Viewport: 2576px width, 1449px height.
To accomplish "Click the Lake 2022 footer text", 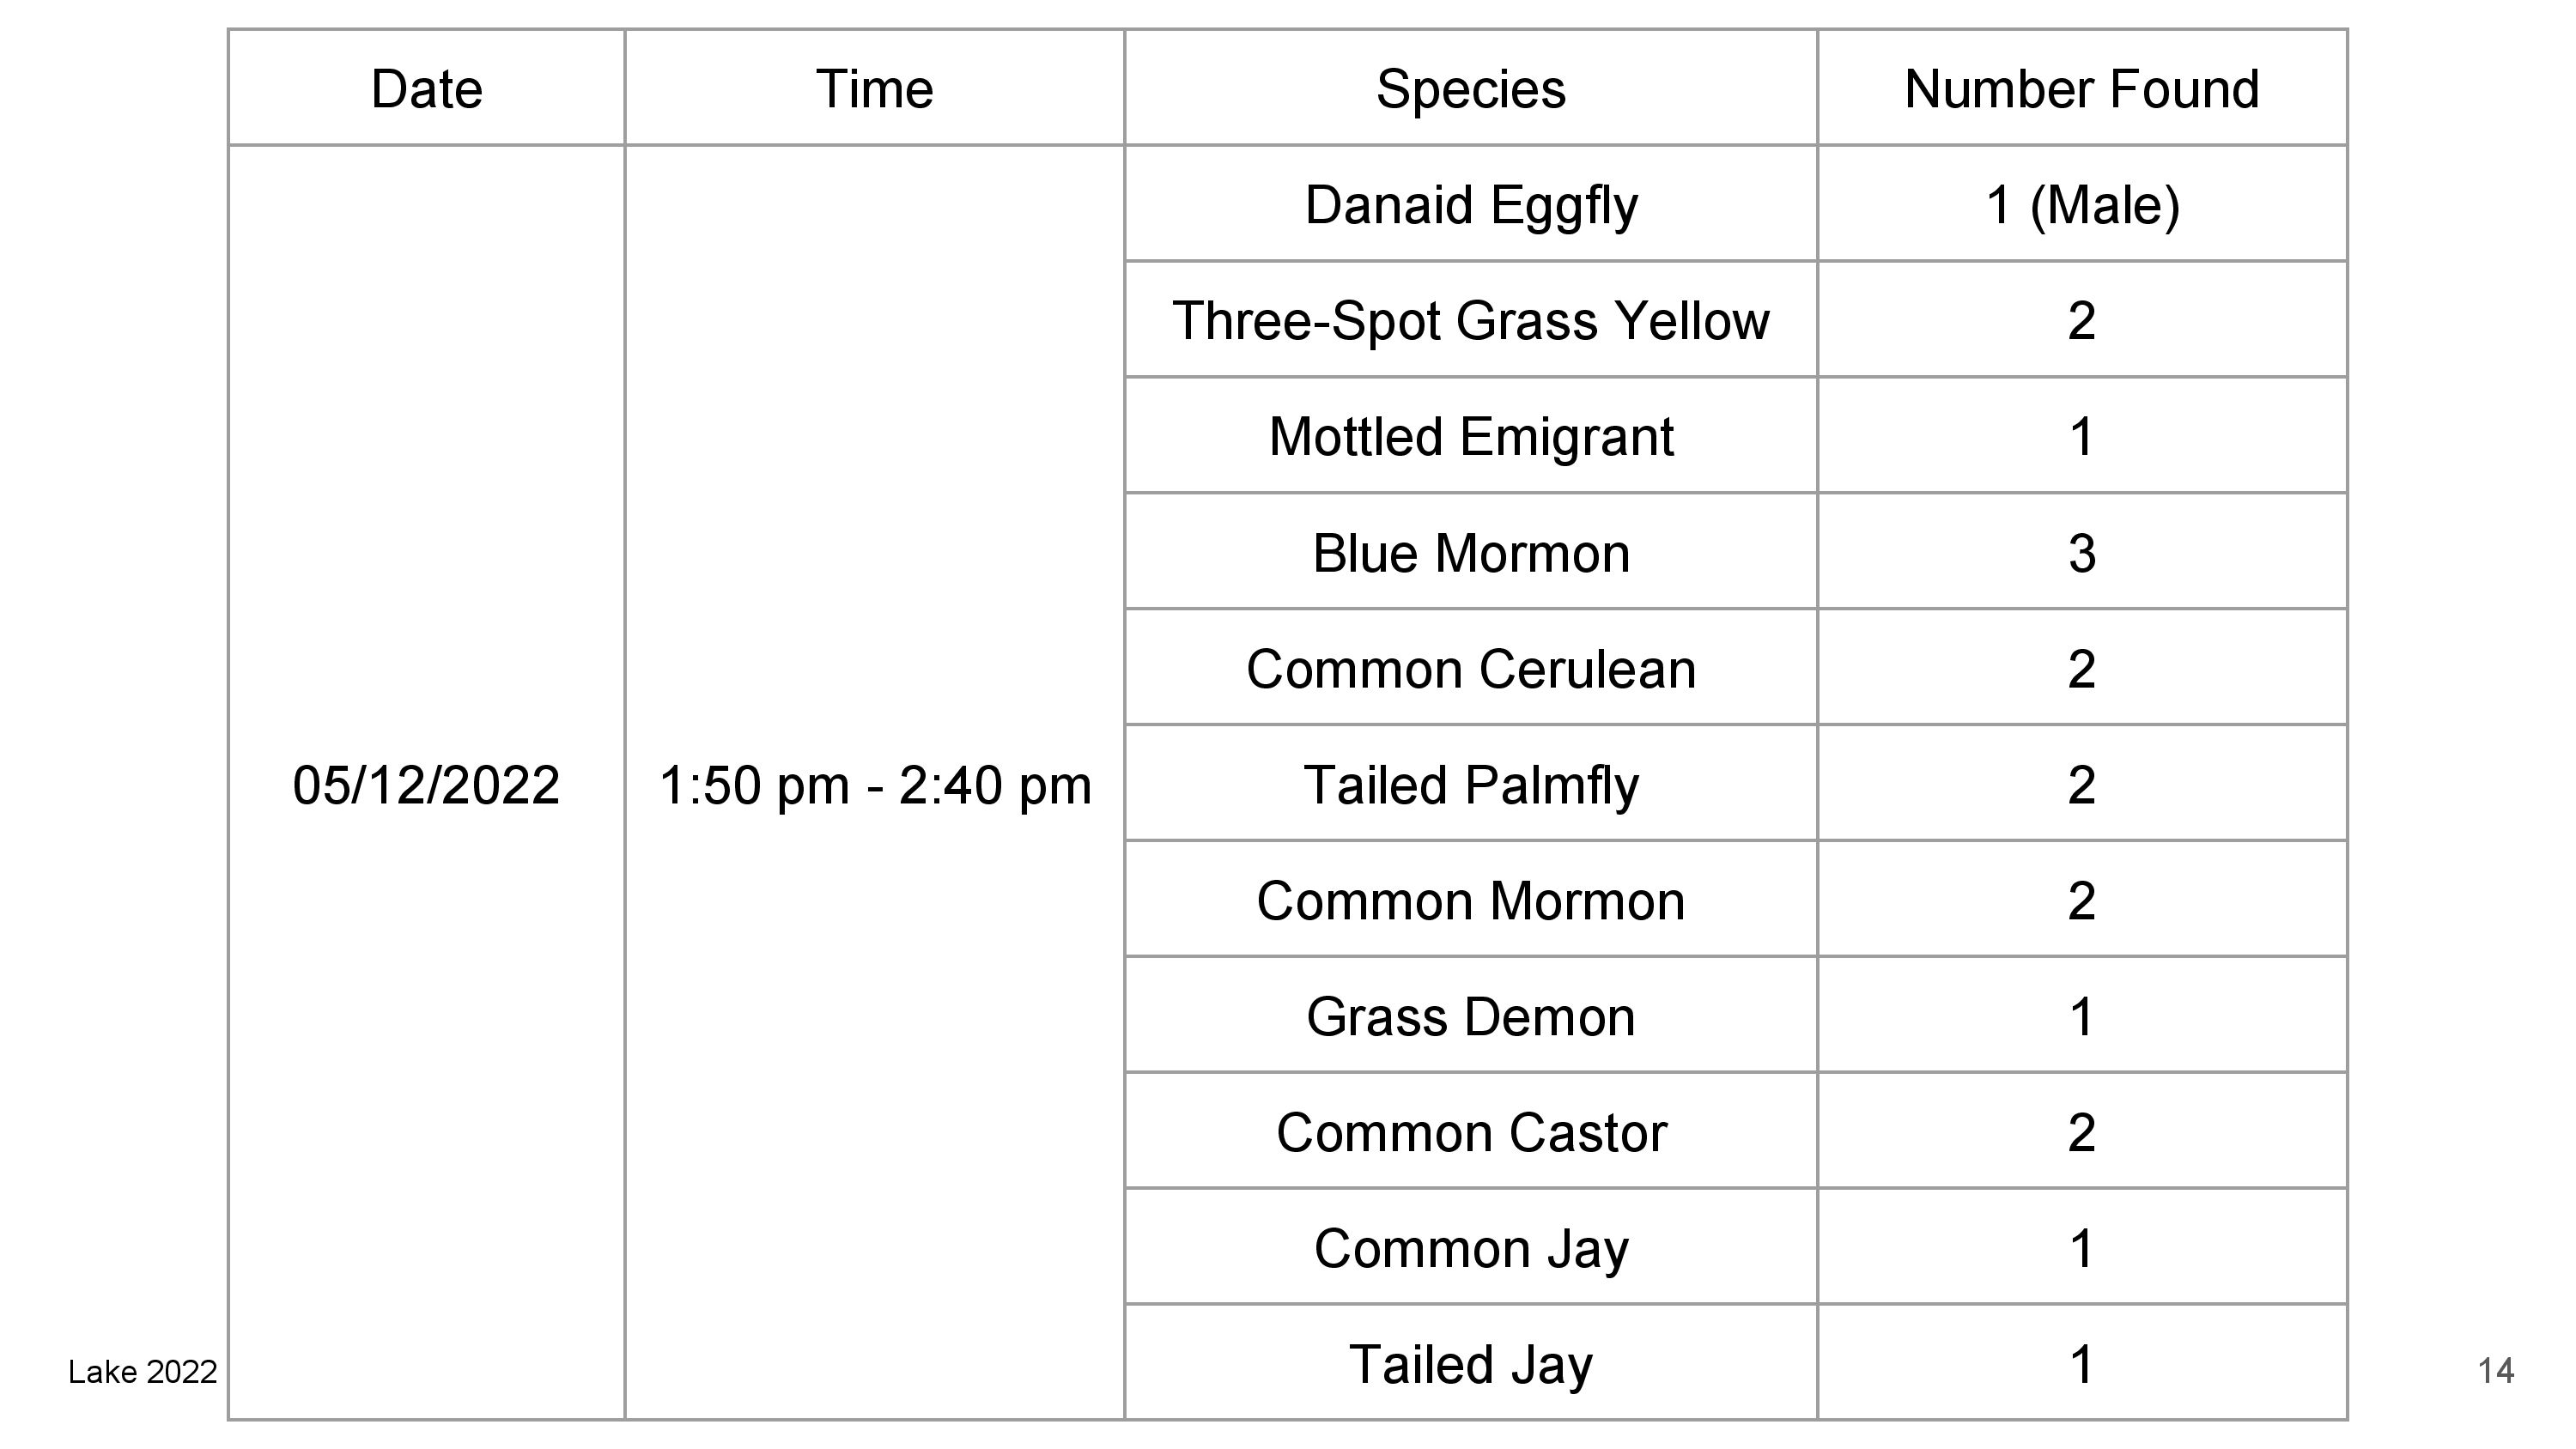I will [x=142, y=1372].
